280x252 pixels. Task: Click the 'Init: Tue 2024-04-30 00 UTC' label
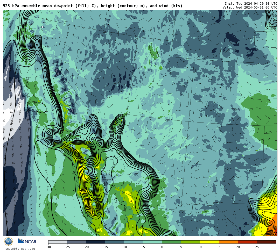pos(251,4)
